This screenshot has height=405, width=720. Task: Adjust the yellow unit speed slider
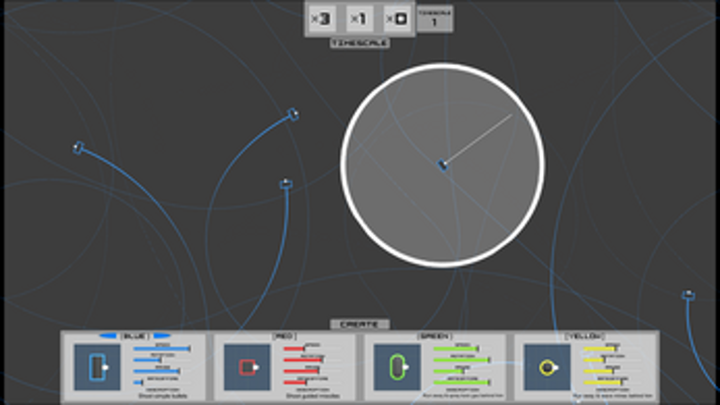(x=600, y=348)
